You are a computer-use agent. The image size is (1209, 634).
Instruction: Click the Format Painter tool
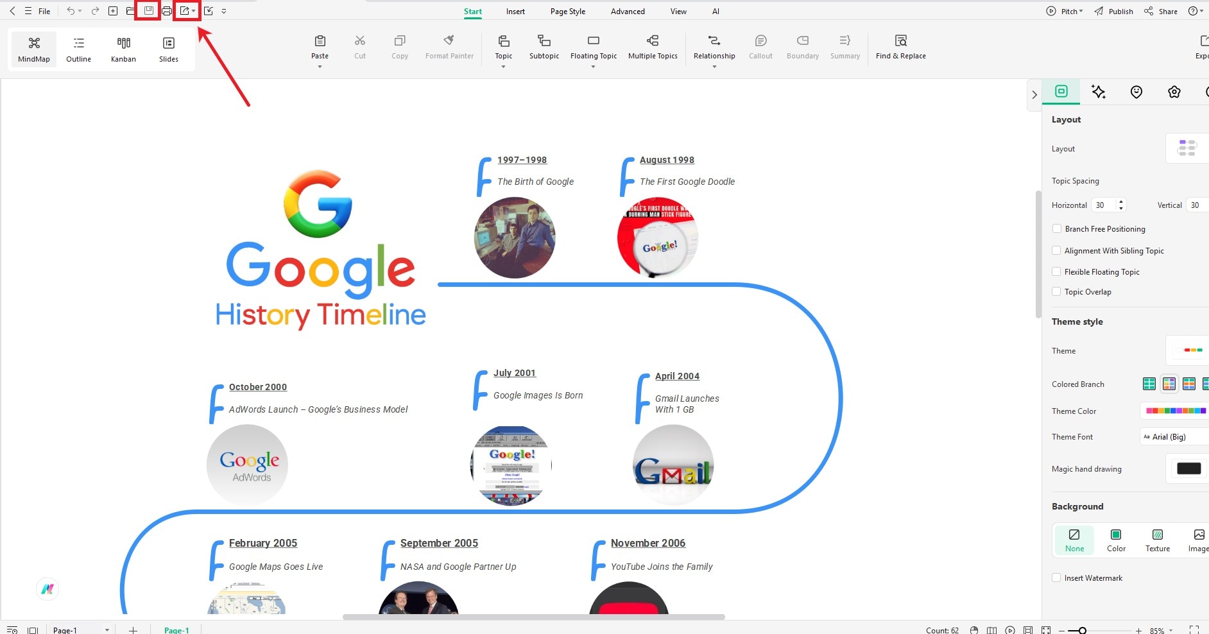[449, 47]
